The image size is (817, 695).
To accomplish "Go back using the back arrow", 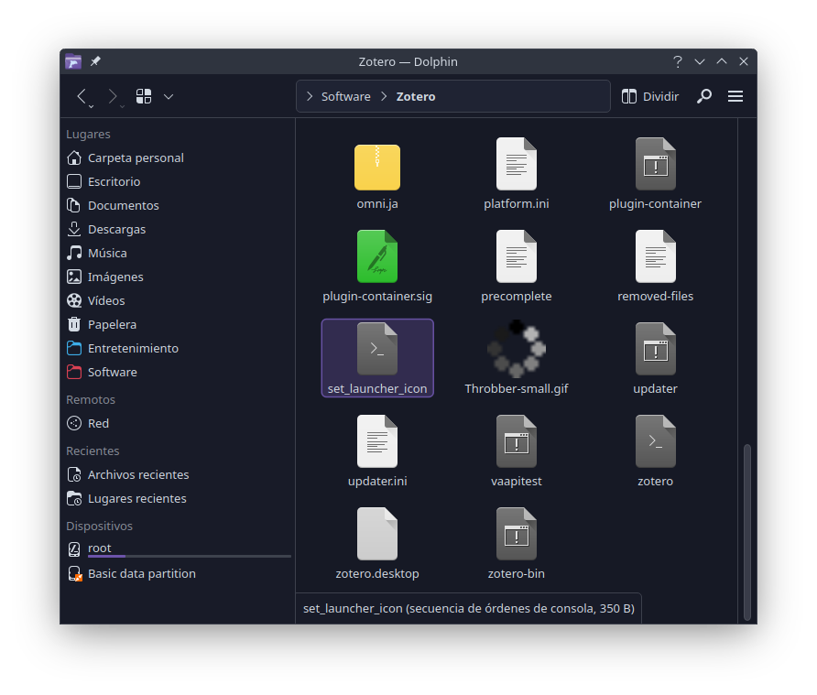I will (82, 96).
